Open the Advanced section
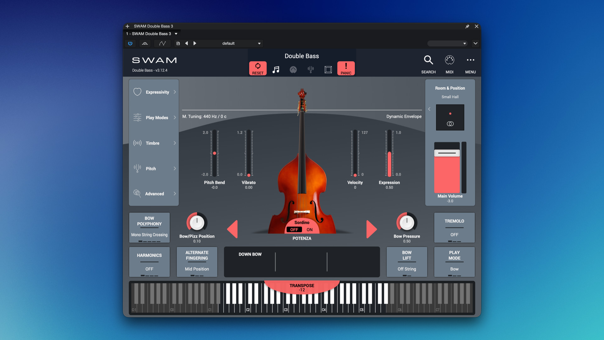The width and height of the screenshot is (604, 340). tap(154, 194)
